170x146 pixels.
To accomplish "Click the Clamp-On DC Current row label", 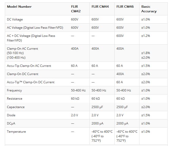I will (x=23, y=74).
